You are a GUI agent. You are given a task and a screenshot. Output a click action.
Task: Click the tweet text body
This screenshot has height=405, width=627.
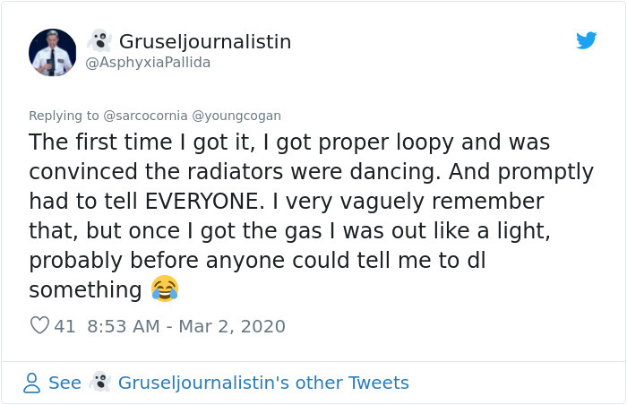(311, 215)
